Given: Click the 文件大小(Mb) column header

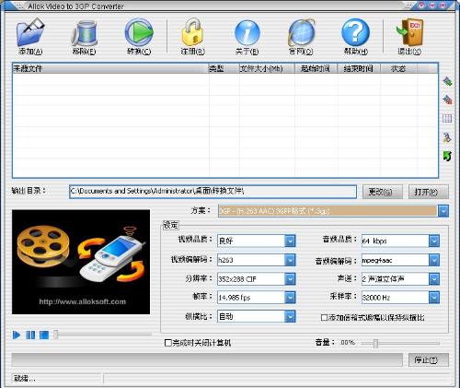Looking at the screenshot, I should point(267,68).
